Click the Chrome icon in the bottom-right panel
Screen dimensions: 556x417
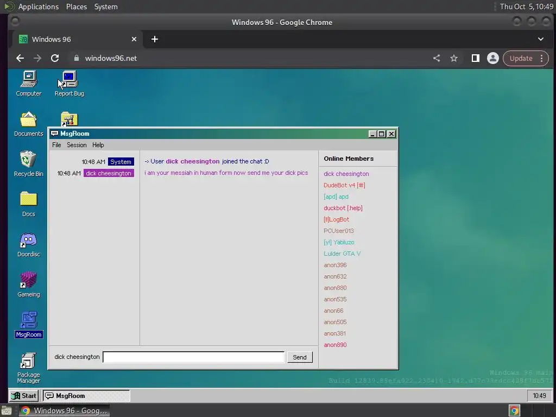point(514,410)
